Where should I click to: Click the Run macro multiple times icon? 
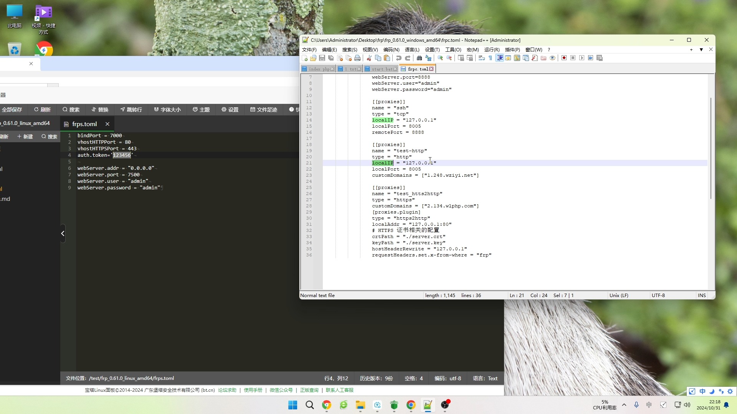591,58
